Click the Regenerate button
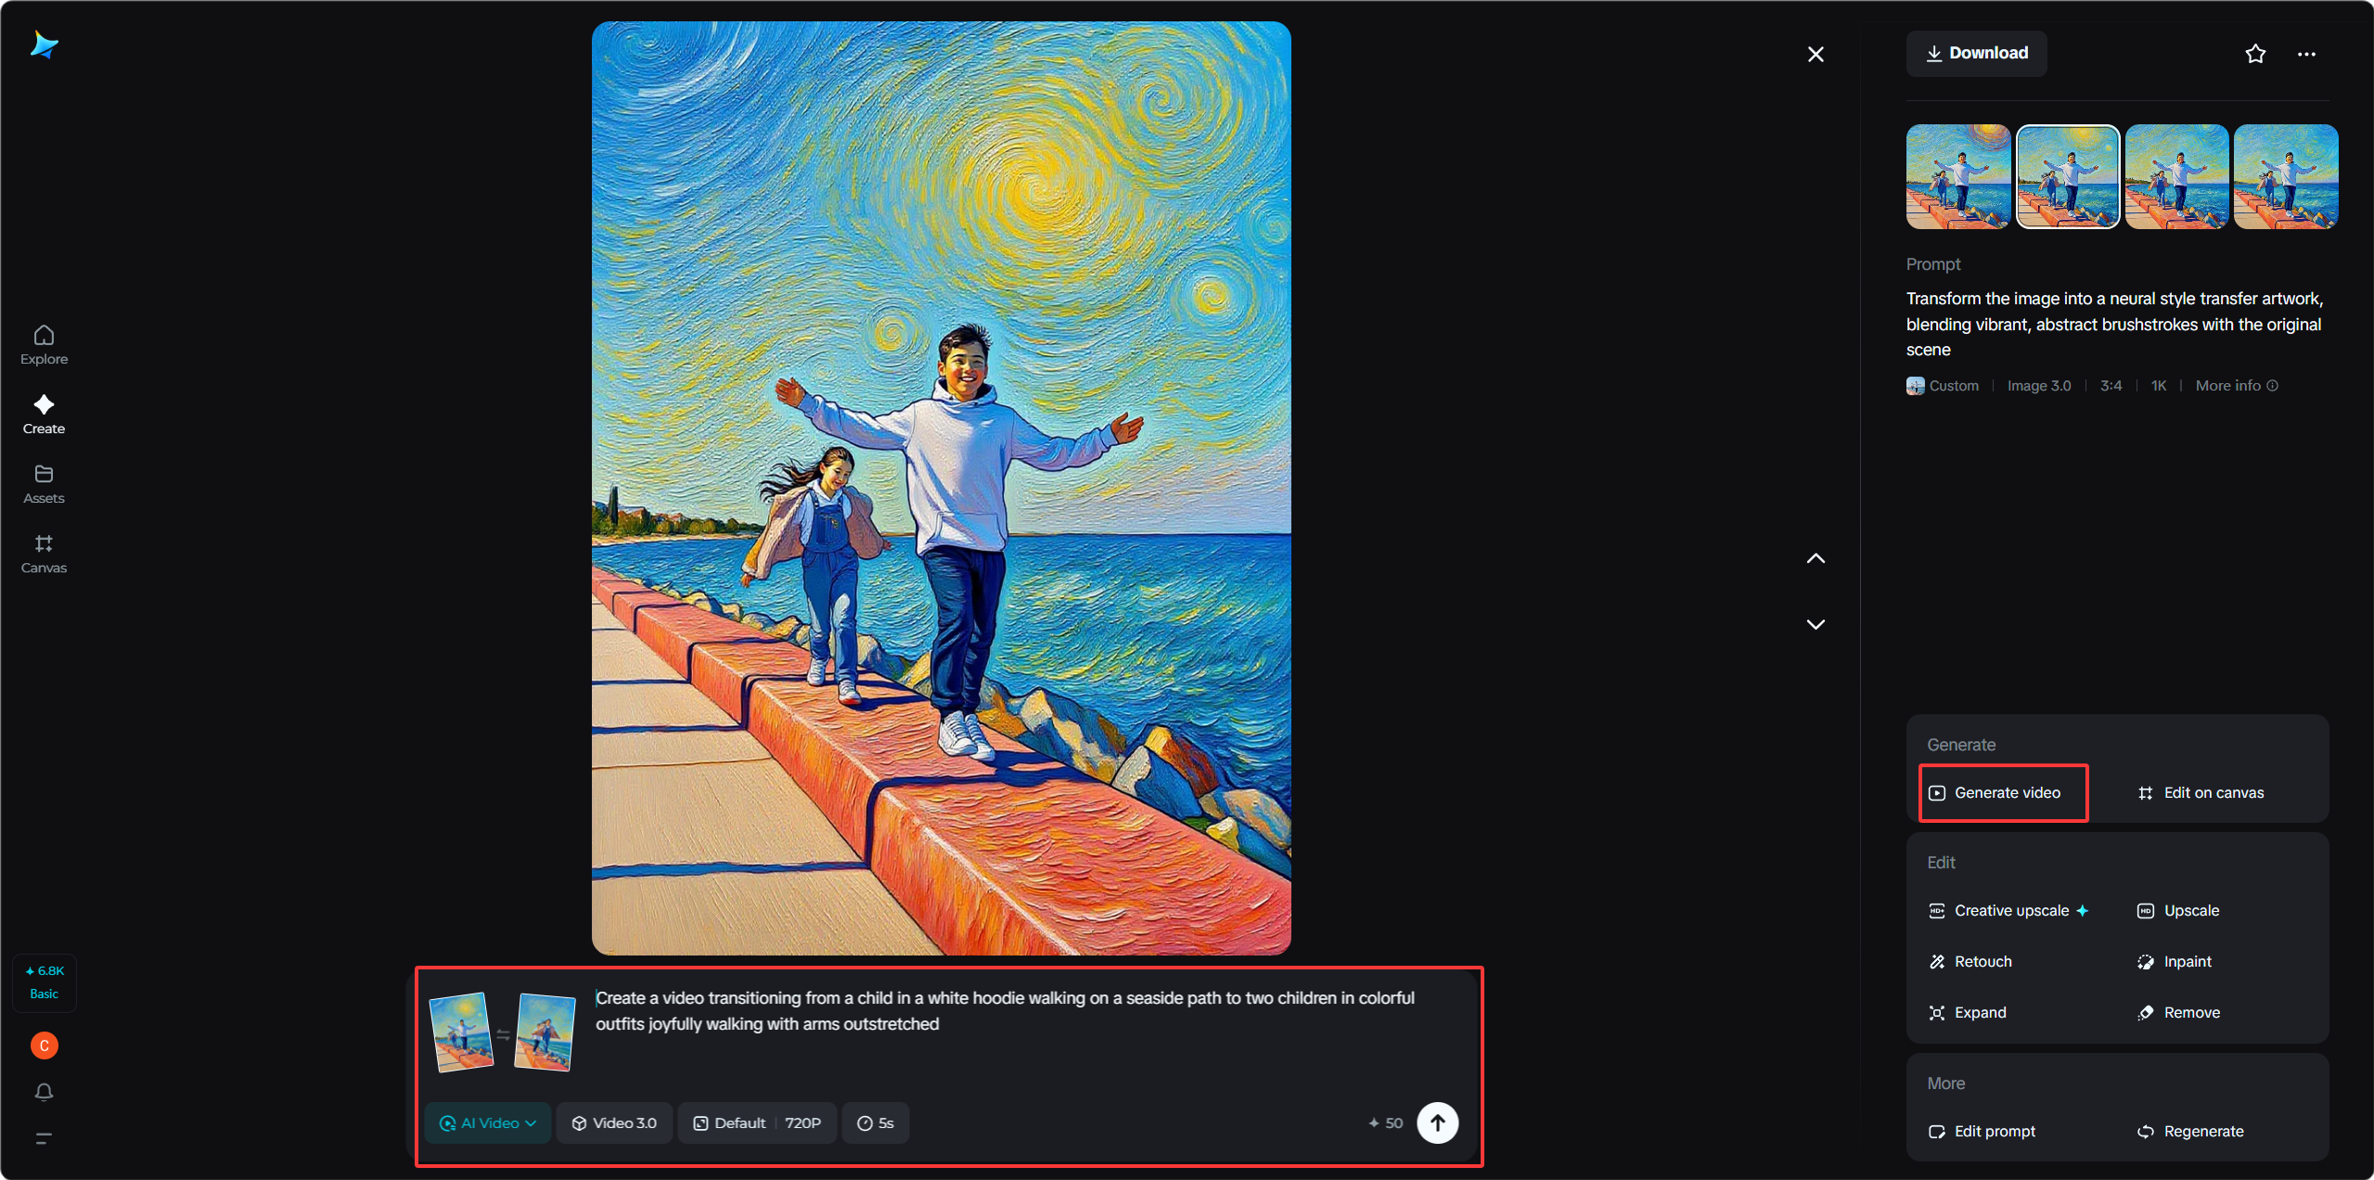Viewport: 2374px width, 1180px height. (2201, 1131)
